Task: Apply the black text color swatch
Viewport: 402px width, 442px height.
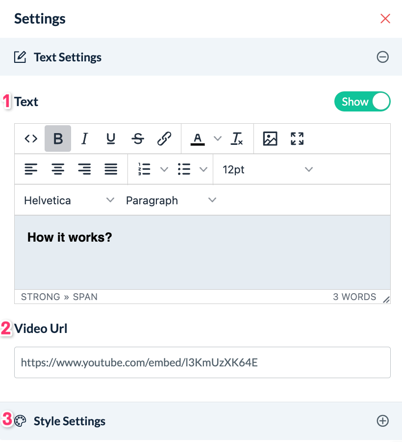Action: pos(198,139)
